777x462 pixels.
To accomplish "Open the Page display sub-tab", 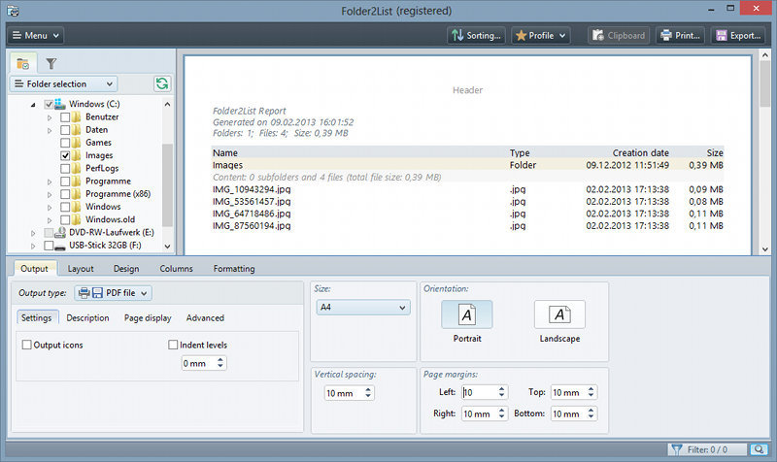I will pos(148,318).
